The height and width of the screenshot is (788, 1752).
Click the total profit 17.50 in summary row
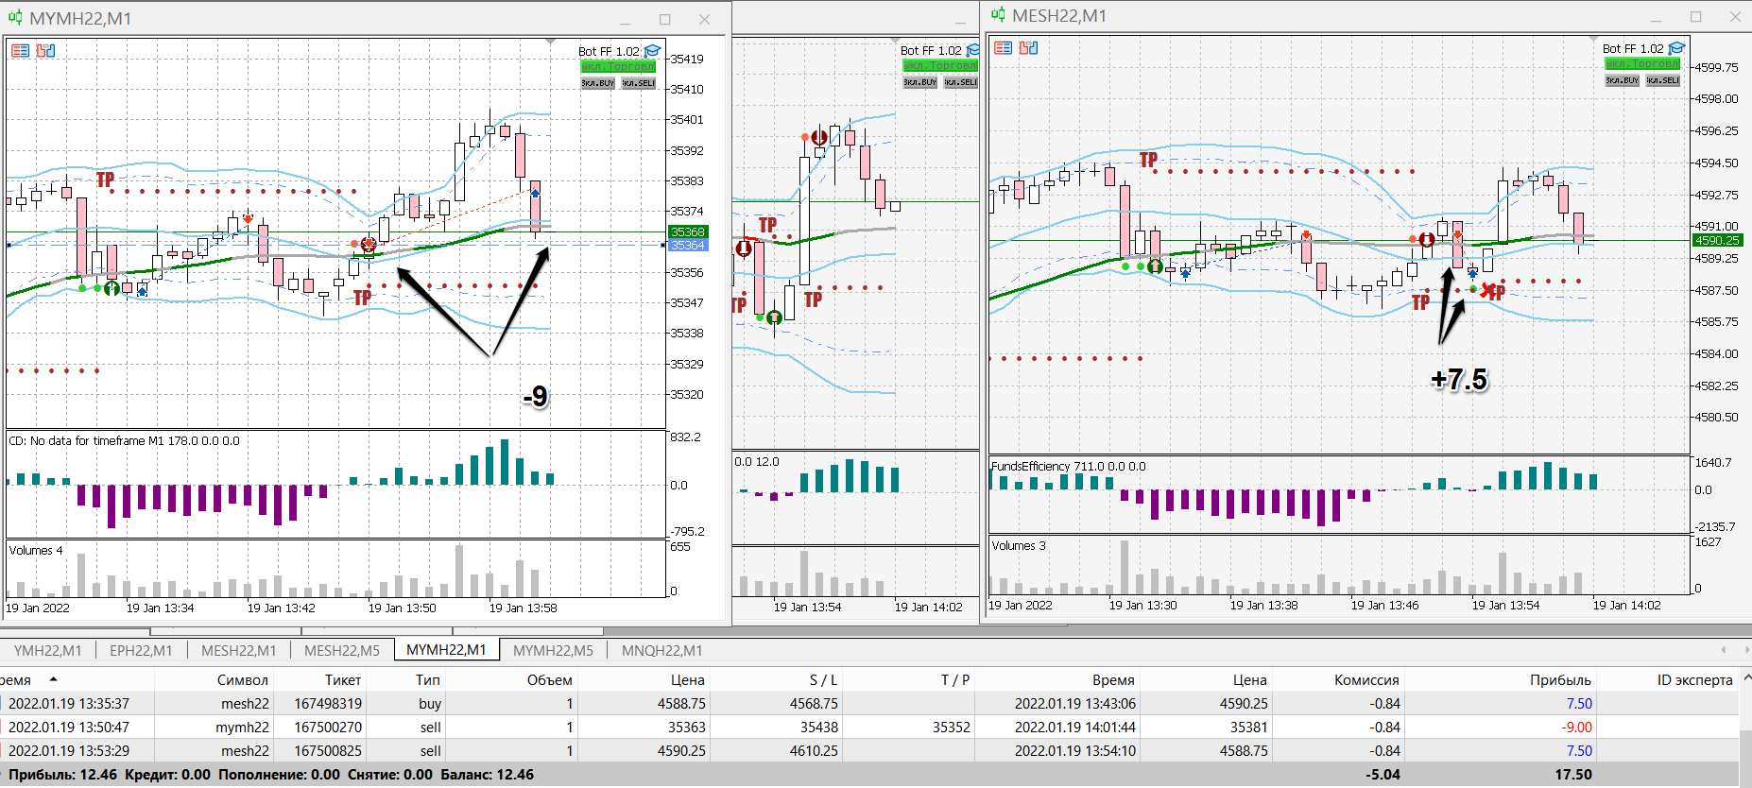[1573, 774]
